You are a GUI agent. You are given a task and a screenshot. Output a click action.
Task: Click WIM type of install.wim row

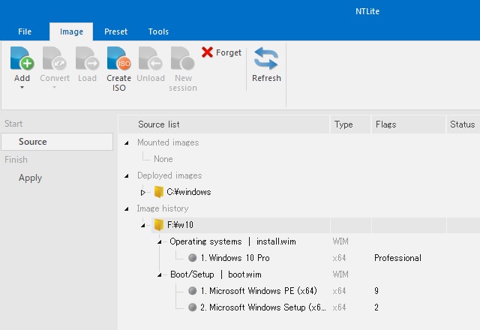tap(340, 241)
